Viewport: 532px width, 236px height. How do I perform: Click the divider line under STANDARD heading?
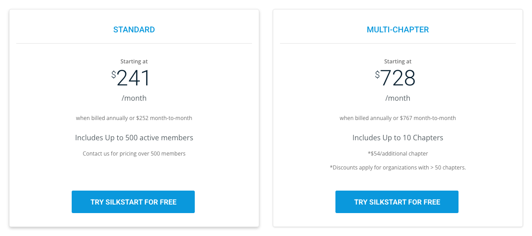click(134, 44)
